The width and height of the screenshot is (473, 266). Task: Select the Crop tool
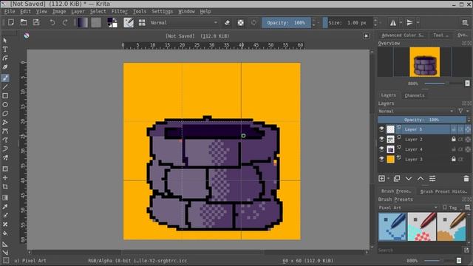(5, 187)
